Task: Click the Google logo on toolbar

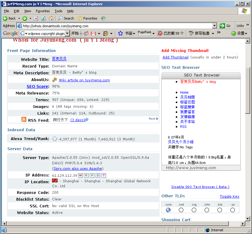Action: (x=10, y=33)
